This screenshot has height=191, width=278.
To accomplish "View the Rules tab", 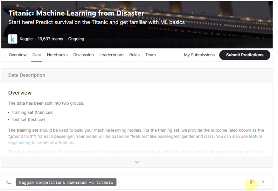I will click(x=135, y=55).
